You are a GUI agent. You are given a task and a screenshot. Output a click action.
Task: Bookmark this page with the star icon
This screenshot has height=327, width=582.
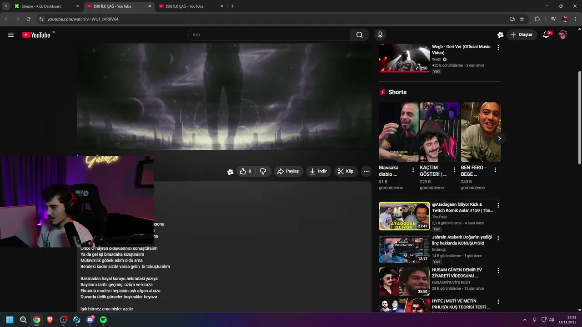(x=522, y=19)
